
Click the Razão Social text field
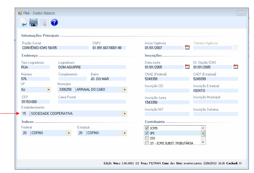[x=54, y=48]
